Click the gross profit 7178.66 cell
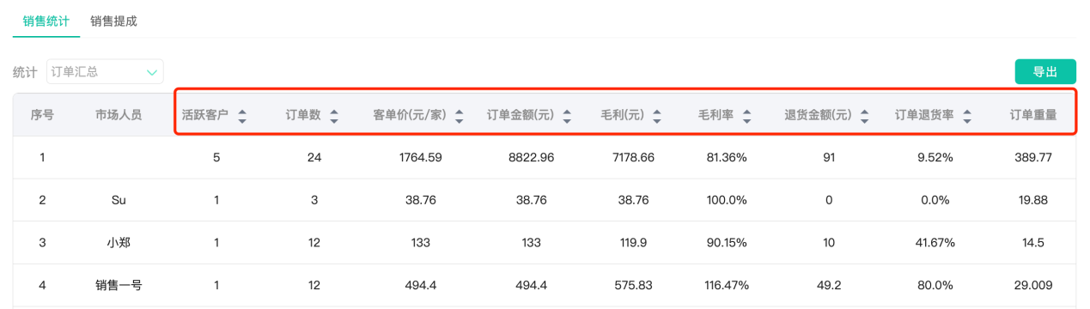 634,158
